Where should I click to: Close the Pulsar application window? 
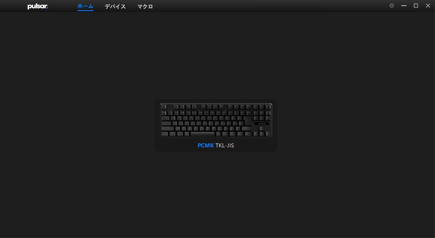428,6
